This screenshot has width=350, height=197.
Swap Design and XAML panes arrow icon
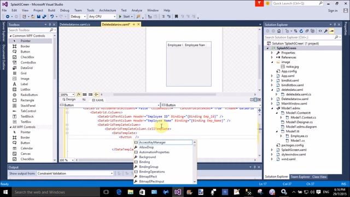[x=84, y=100]
